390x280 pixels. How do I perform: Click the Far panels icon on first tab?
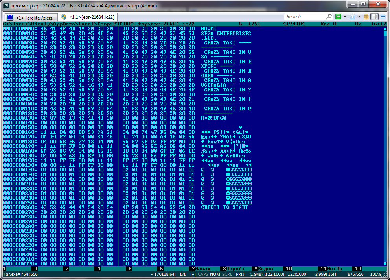(x=10, y=17)
